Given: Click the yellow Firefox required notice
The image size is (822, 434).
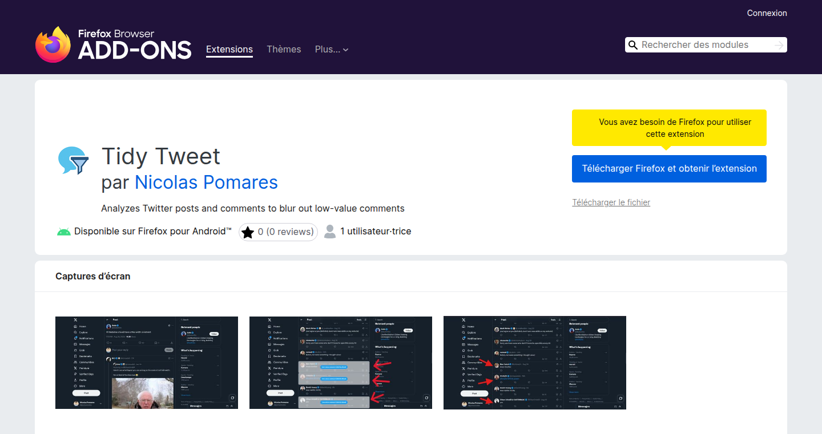Looking at the screenshot, I should [x=669, y=128].
